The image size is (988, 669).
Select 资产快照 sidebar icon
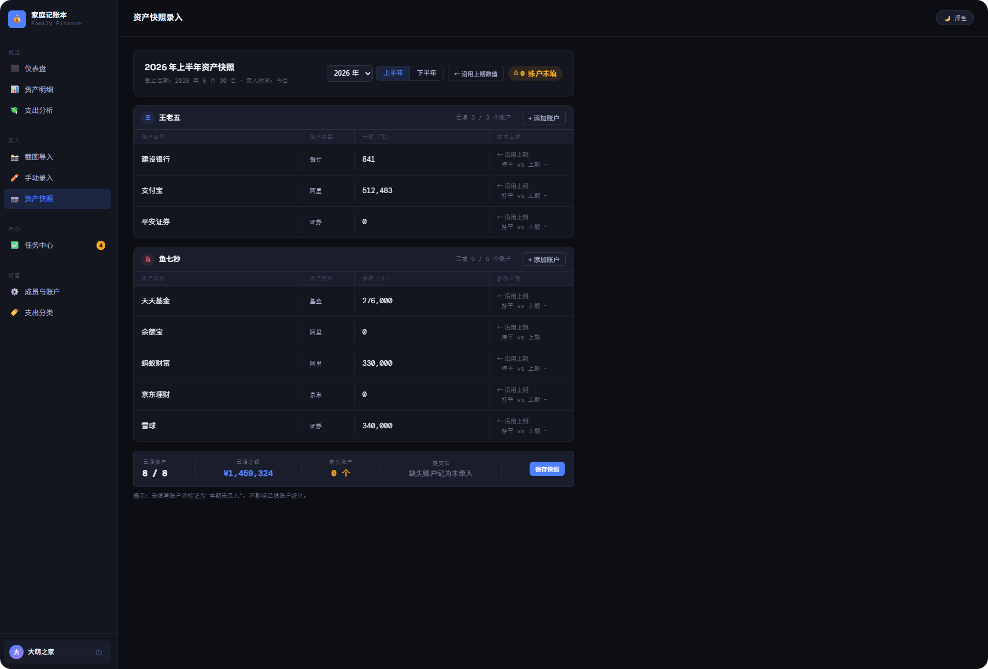click(x=15, y=199)
